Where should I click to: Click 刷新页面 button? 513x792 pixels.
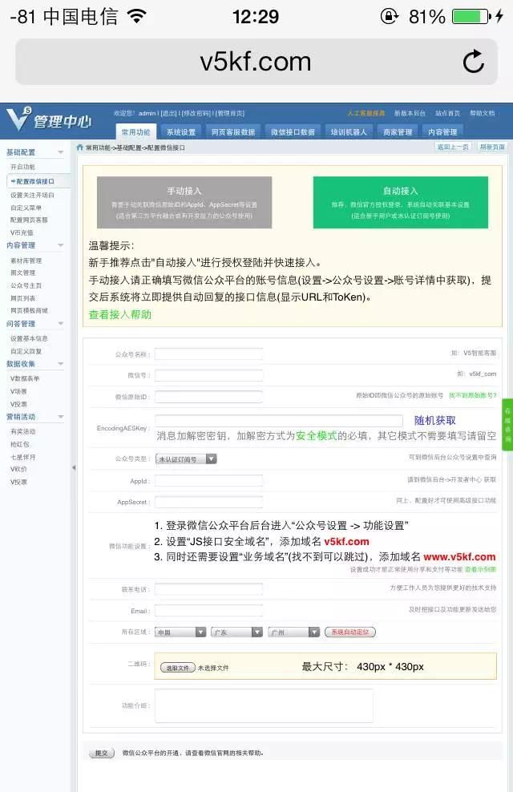[492, 147]
